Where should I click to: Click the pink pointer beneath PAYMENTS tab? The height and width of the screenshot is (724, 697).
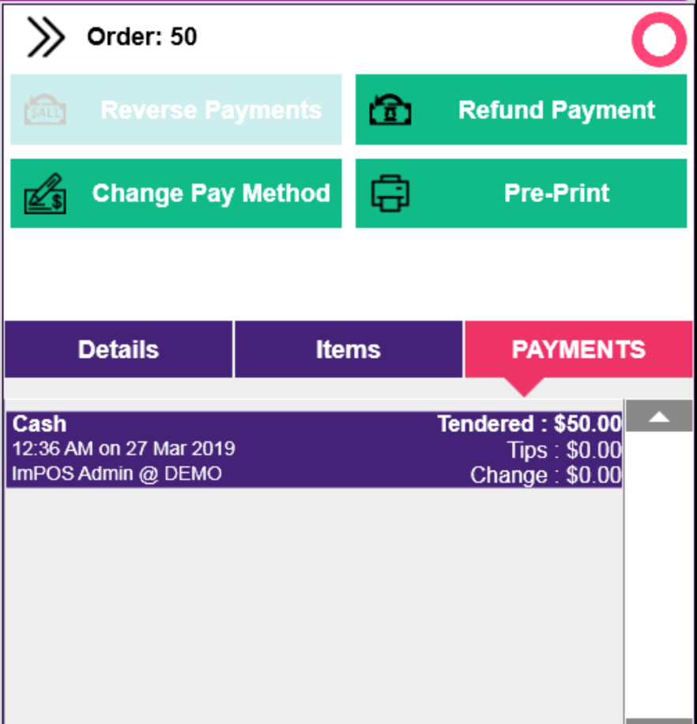coord(524,387)
